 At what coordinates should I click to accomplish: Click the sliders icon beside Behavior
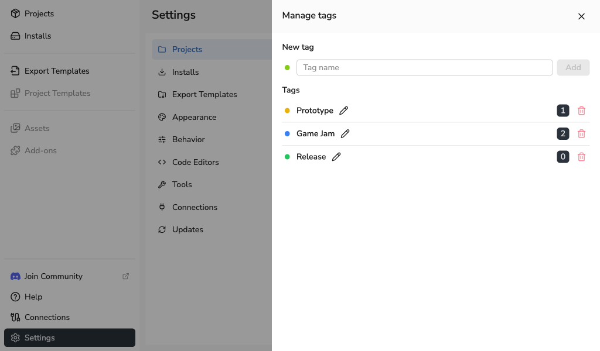(x=162, y=139)
